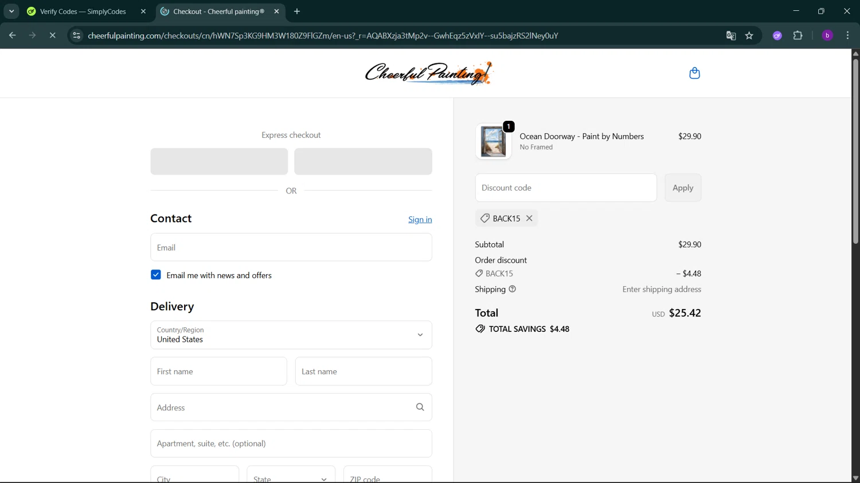Go forward with browser arrow
This screenshot has width=860, height=483.
coord(32,35)
